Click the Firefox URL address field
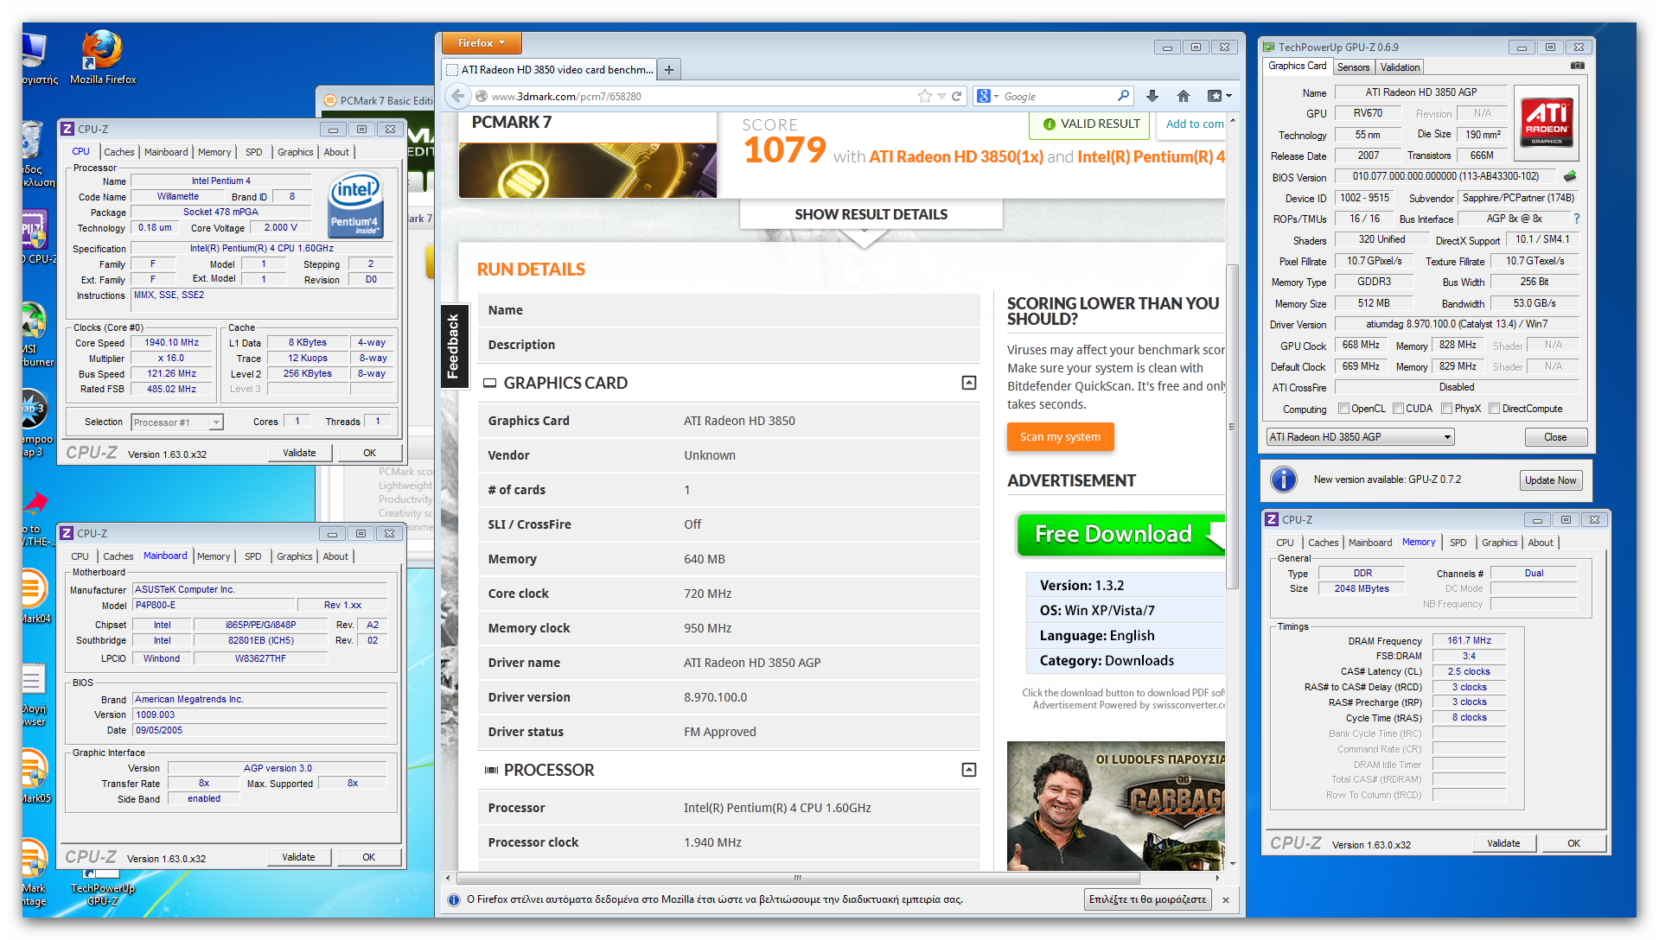1659x940 pixels. 700,97
